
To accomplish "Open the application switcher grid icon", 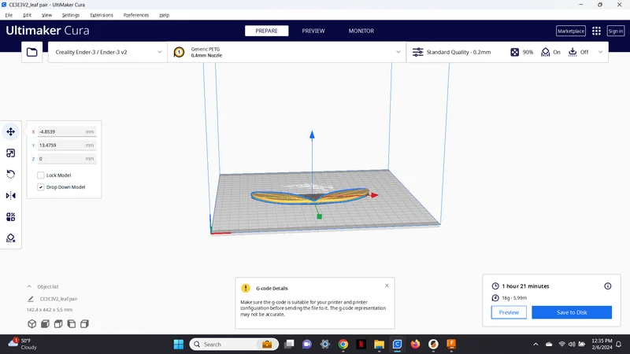I will [596, 31].
